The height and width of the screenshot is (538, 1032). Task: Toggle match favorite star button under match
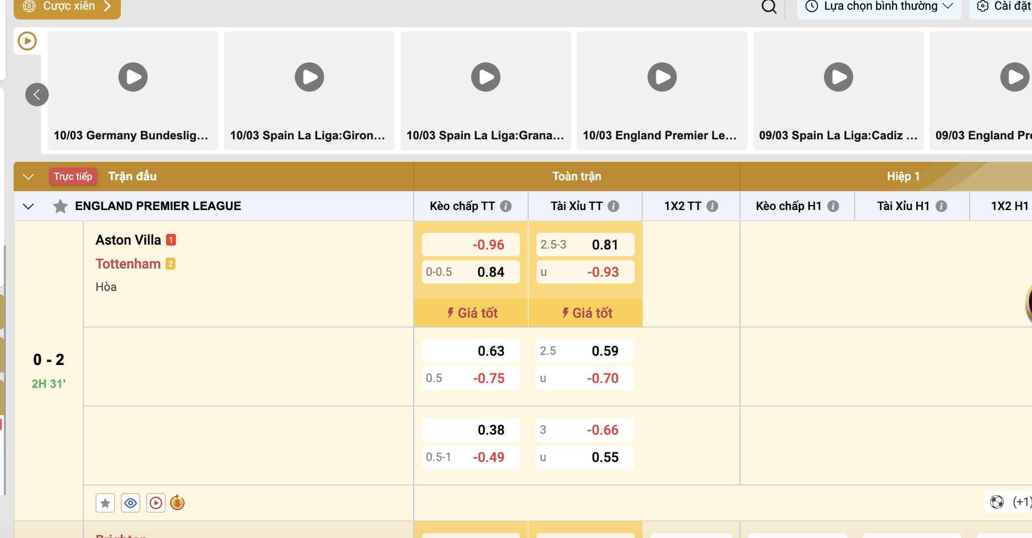pyautogui.click(x=105, y=503)
